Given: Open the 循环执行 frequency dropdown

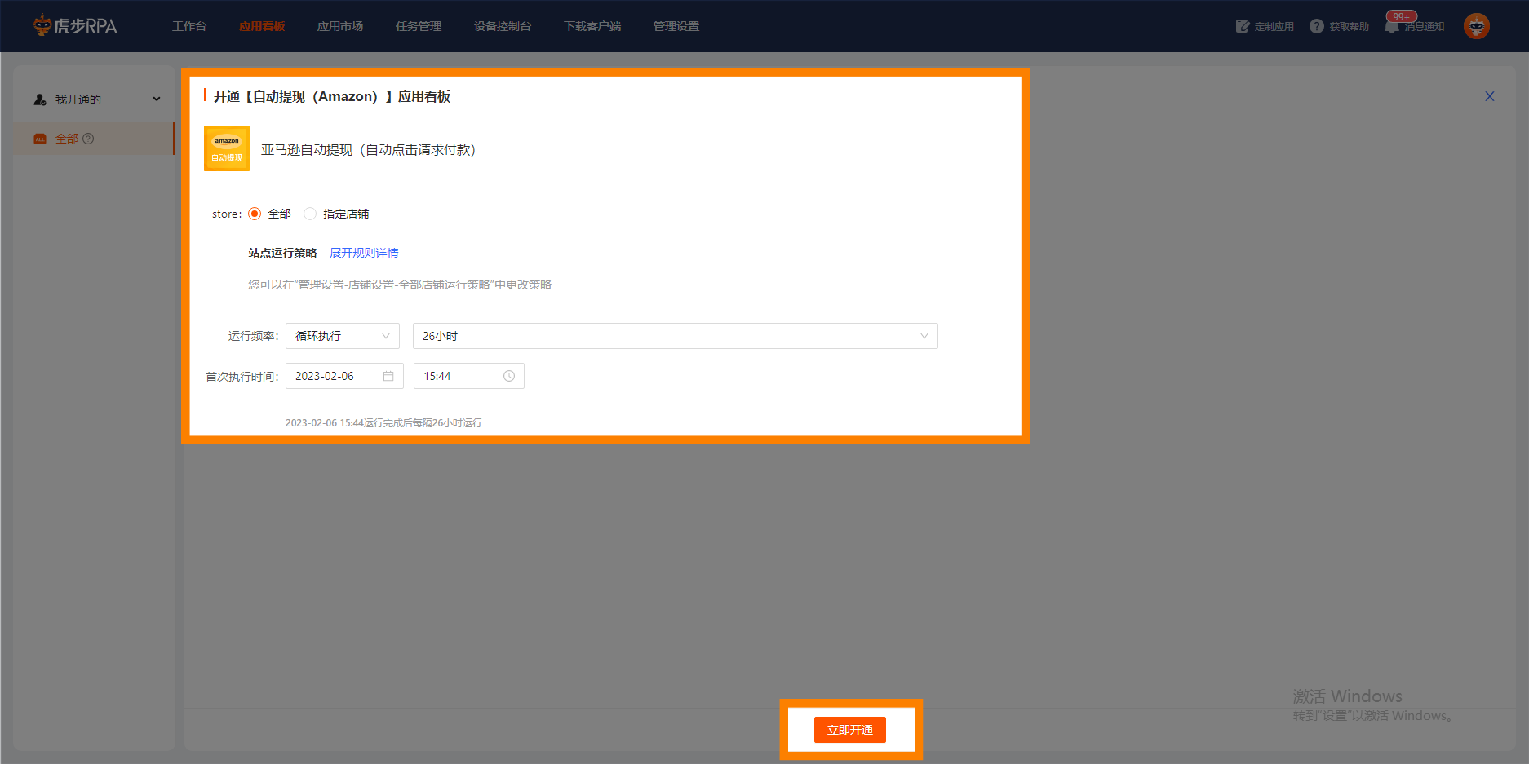Looking at the screenshot, I should (343, 336).
